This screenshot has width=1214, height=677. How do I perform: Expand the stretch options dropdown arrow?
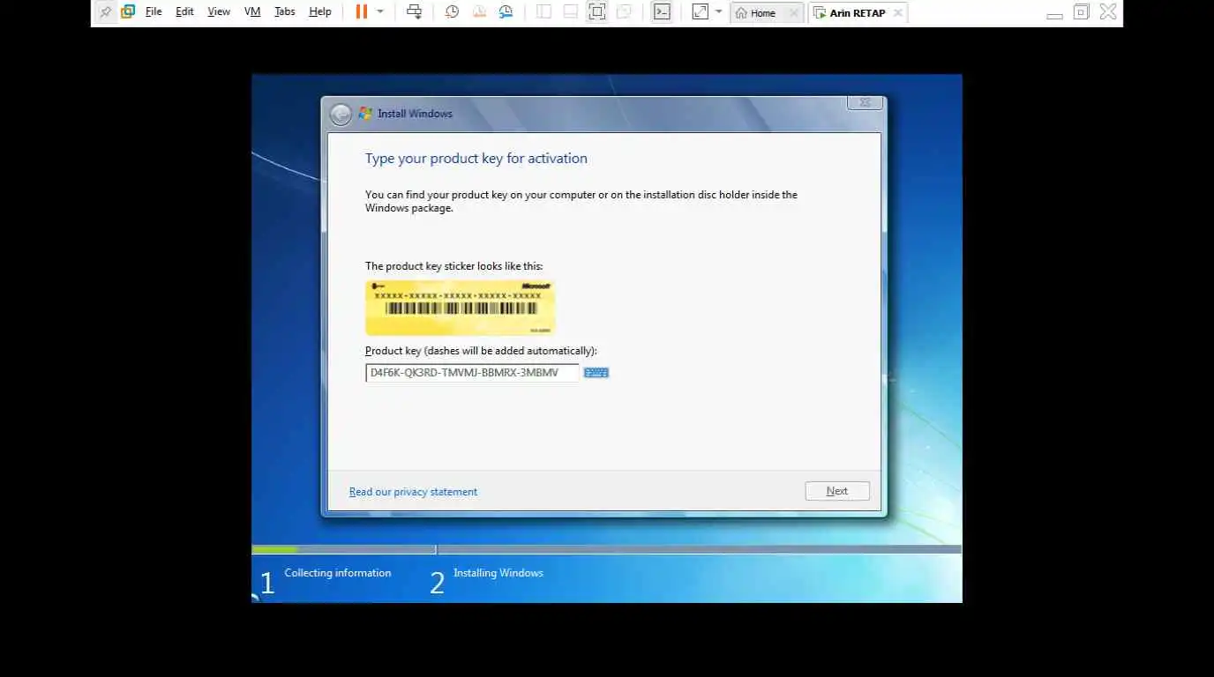(718, 12)
